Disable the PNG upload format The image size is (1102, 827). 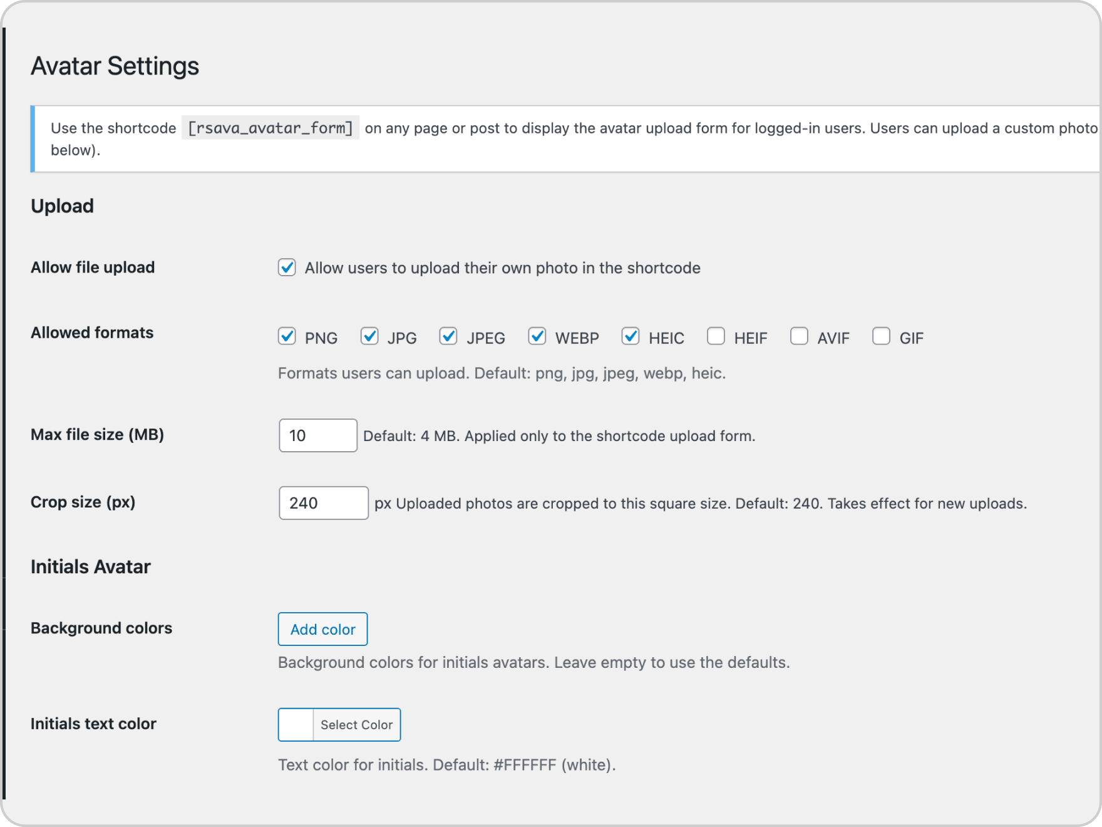click(287, 337)
